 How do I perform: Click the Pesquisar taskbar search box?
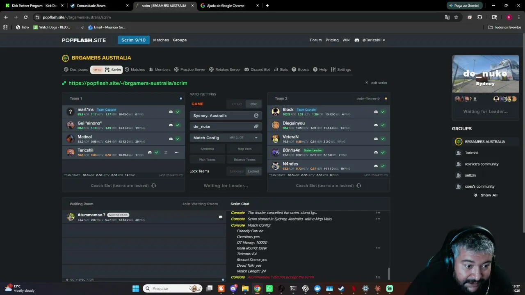tap(172, 288)
